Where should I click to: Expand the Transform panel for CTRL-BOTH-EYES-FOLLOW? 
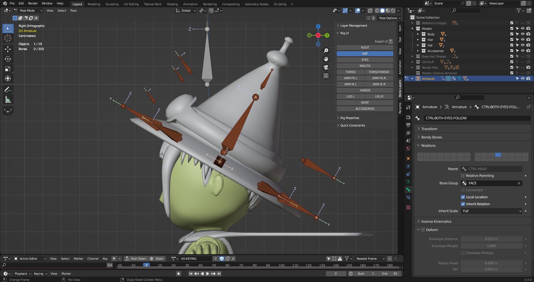point(429,129)
